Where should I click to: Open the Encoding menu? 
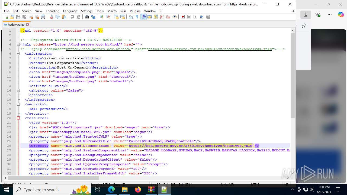(x=52, y=11)
